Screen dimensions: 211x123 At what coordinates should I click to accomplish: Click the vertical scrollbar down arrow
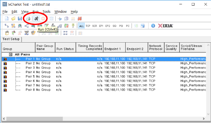208,114
